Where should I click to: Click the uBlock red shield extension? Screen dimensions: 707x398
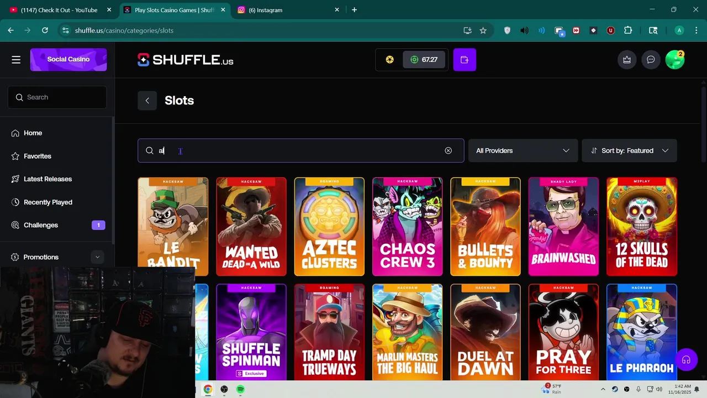610,30
